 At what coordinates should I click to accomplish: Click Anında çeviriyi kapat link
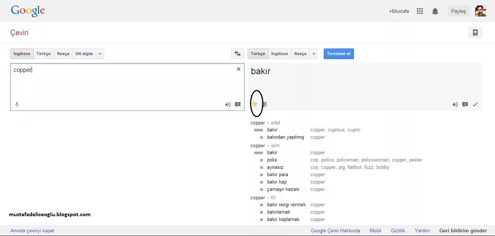32,231
